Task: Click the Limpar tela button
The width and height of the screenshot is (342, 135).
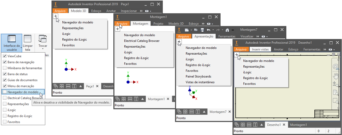Action: (x=28, y=43)
